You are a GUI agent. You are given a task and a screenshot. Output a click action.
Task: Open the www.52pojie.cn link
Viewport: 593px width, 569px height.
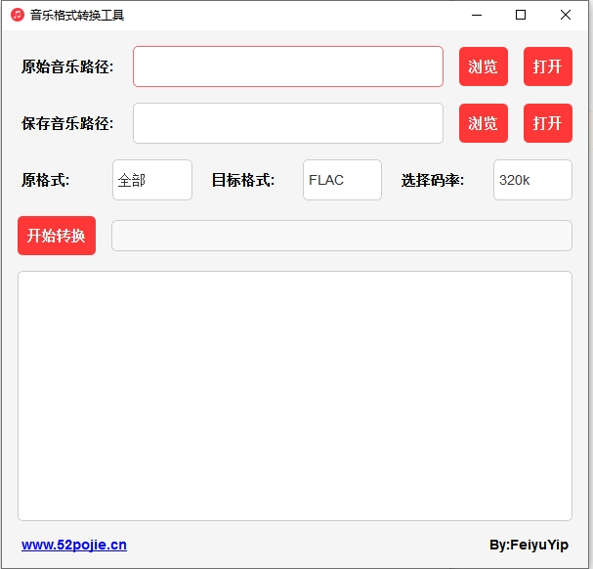74,545
